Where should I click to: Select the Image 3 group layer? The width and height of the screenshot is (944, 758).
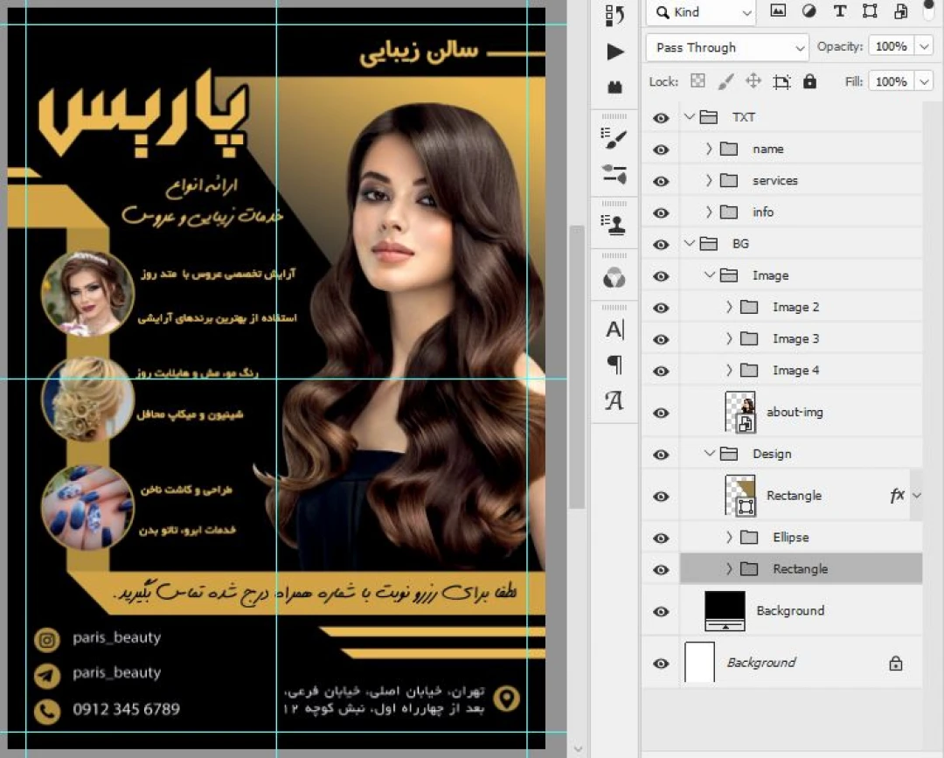(x=795, y=339)
